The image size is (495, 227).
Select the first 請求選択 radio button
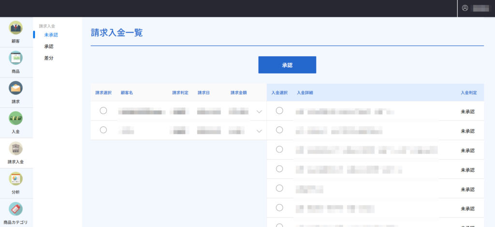tap(103, 111)
